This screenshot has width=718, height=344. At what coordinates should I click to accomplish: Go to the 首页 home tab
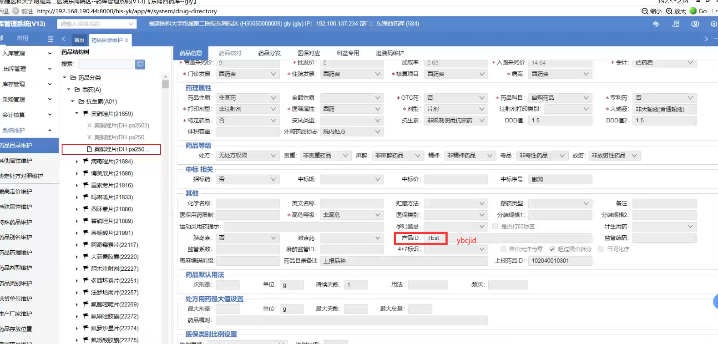pyautogui.click(x=79, y=40)
